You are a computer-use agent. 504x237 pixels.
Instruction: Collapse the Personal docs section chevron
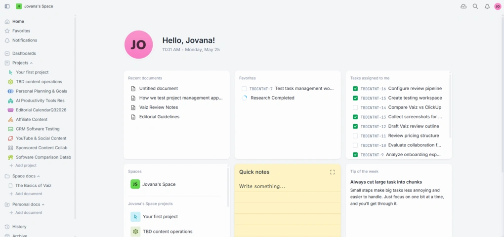43,204
